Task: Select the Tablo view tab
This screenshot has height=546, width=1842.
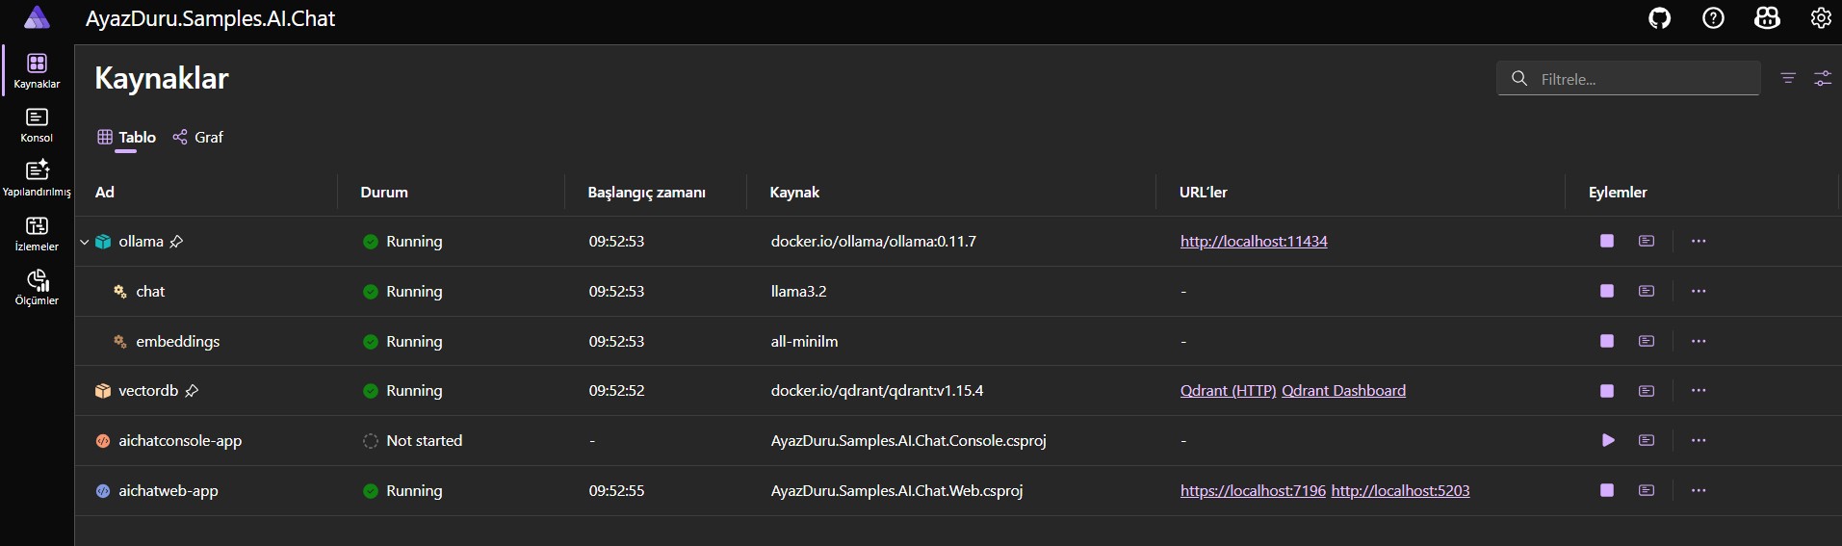Action: (x=127, y=137)
